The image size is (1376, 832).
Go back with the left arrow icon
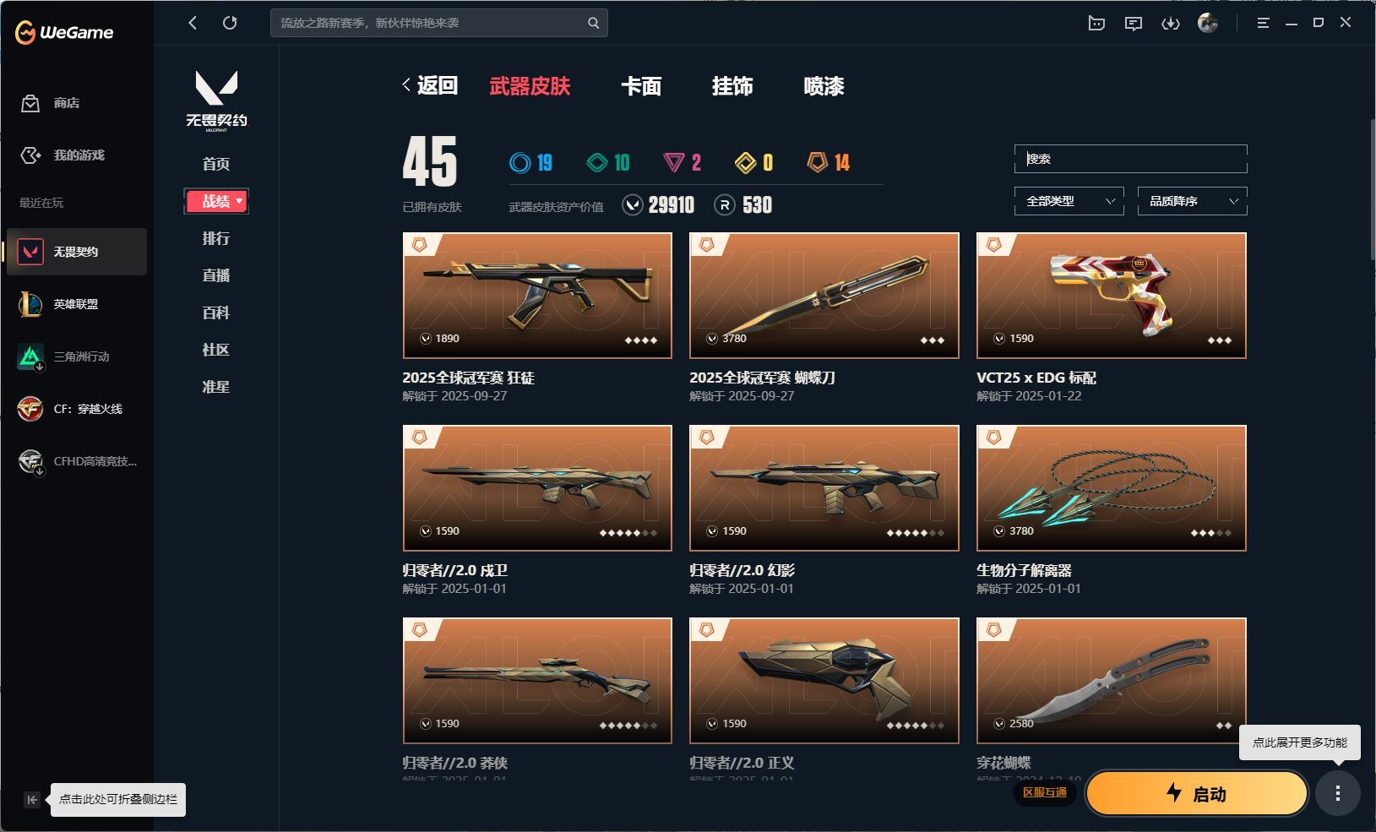[x=193, y=23]
